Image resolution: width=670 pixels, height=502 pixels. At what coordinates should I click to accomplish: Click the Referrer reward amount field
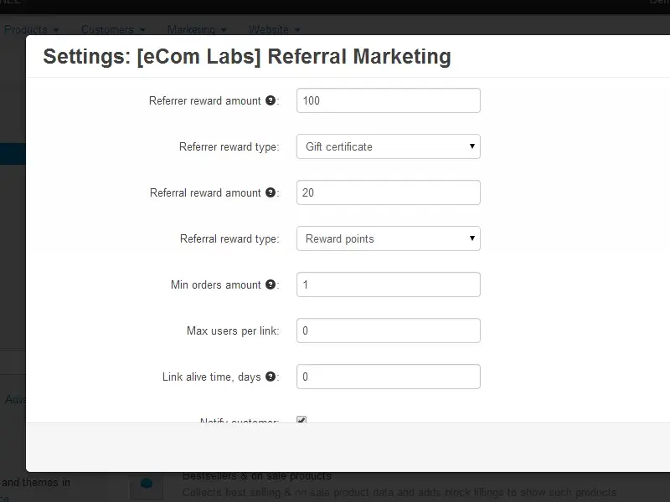pyautogui.click(x=389, y=100)
